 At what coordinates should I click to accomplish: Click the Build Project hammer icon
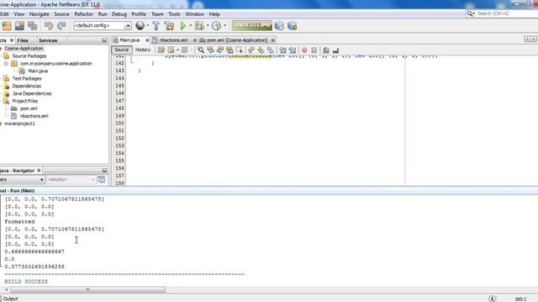pos(156,26)
